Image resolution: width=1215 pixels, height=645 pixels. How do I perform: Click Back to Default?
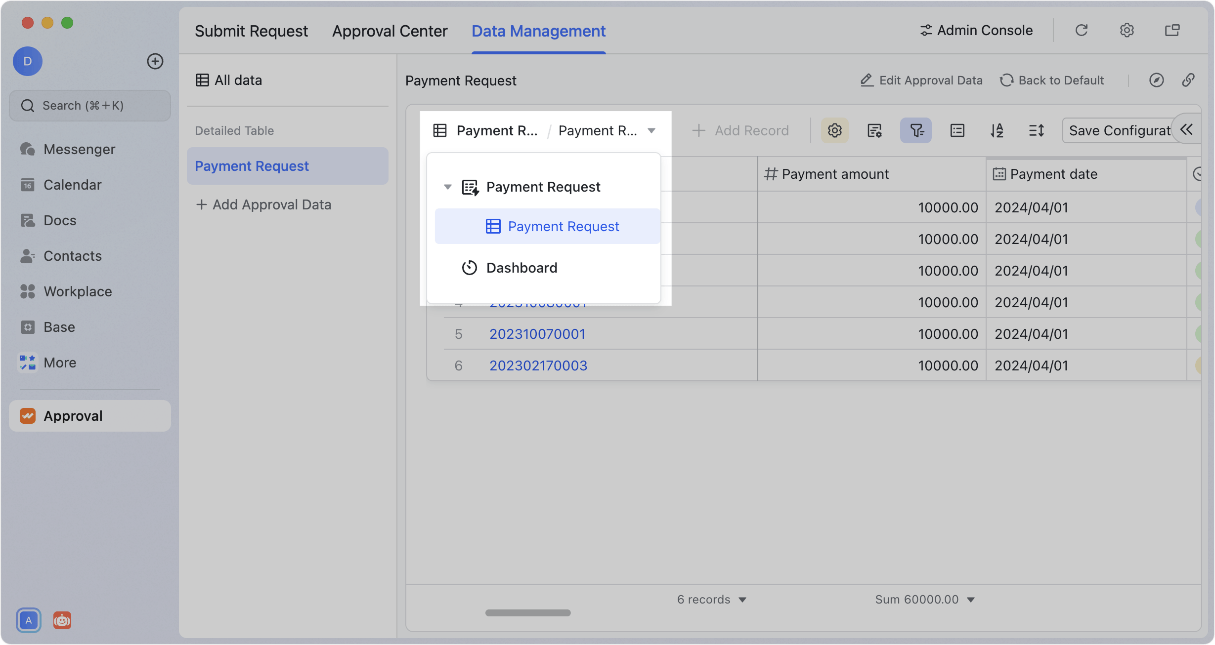[1052, 80]
